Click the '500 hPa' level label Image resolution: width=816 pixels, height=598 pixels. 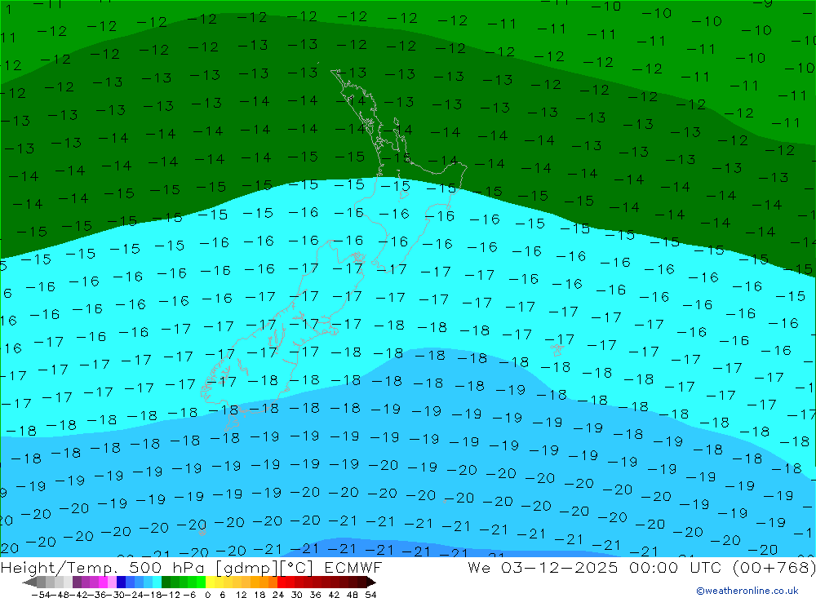(x=165, y=567)
